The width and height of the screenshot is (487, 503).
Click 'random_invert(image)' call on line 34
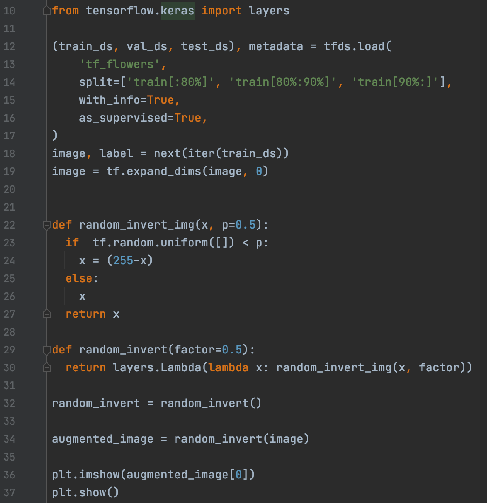241,439
